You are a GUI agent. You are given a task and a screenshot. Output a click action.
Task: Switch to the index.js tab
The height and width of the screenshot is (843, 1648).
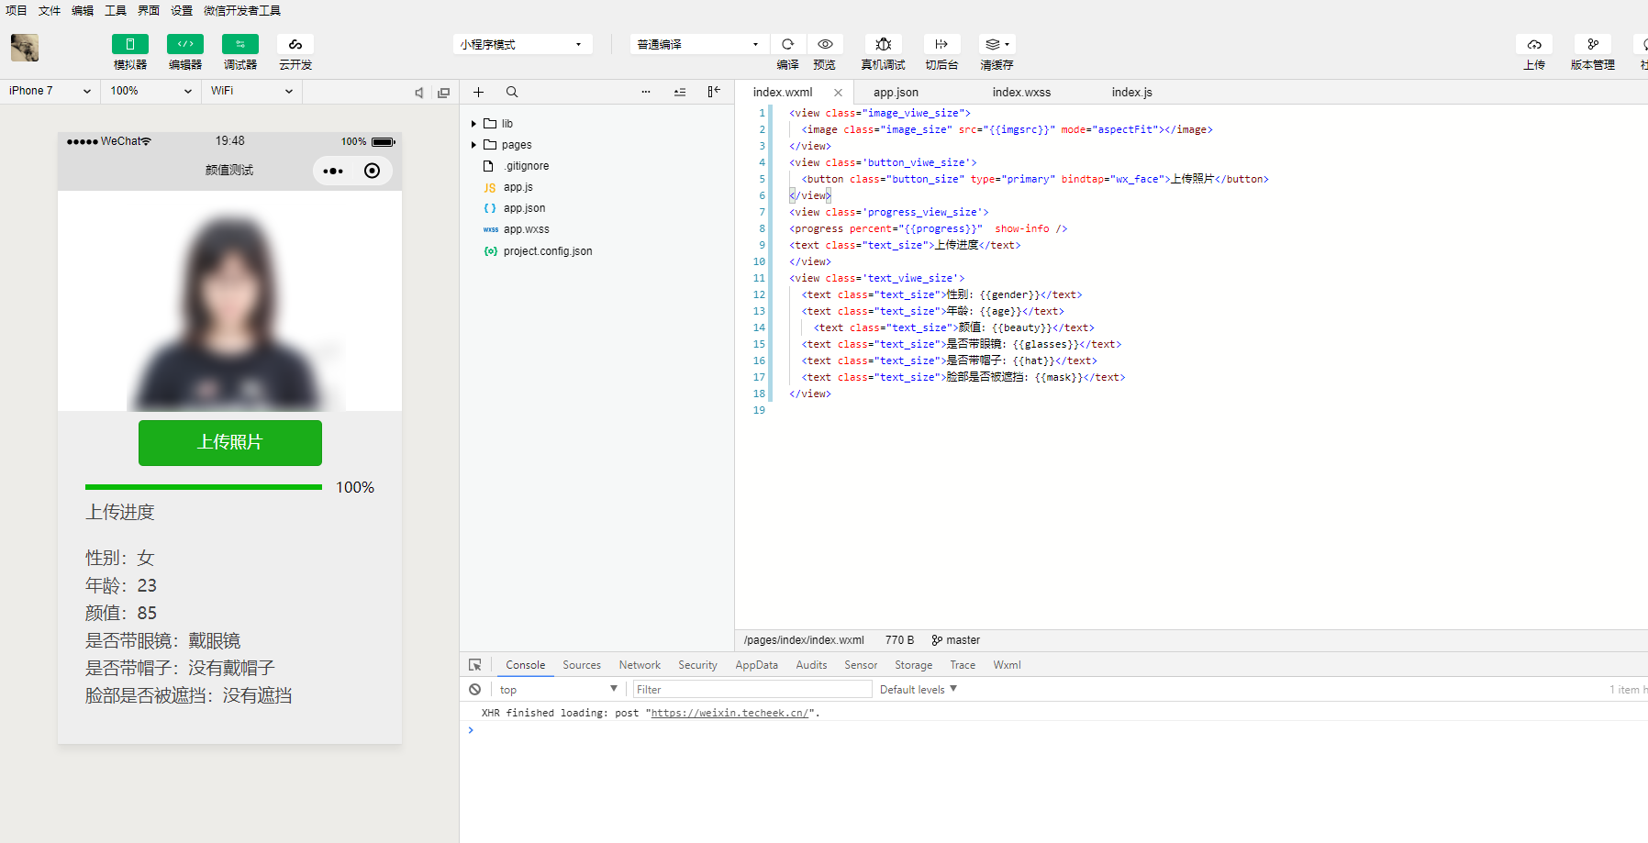point(1131,93)
